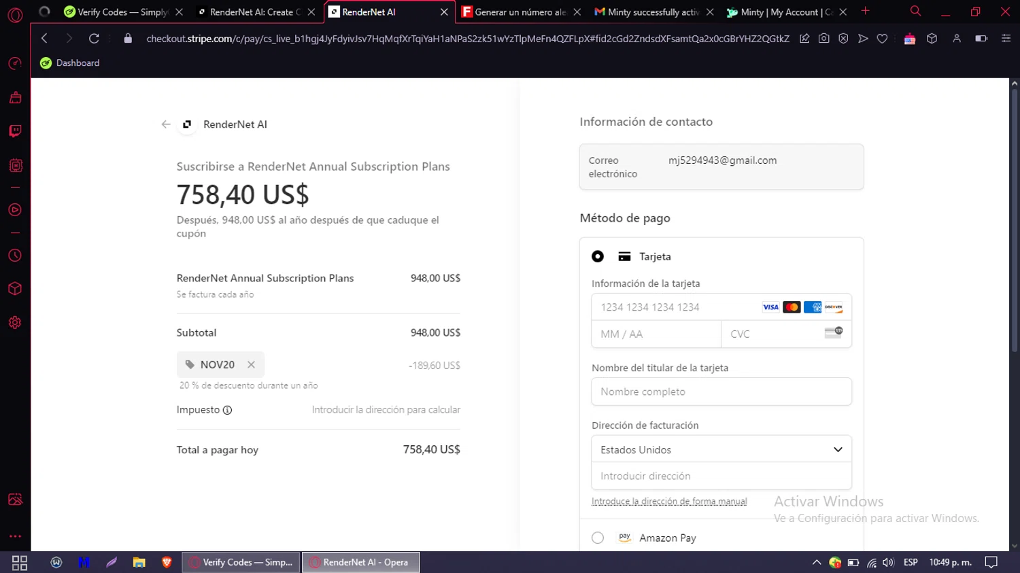The width and height of the screenshot is (1020, 573).
Task: Open Windows Task View button
Action: click(x=20, y=563)
